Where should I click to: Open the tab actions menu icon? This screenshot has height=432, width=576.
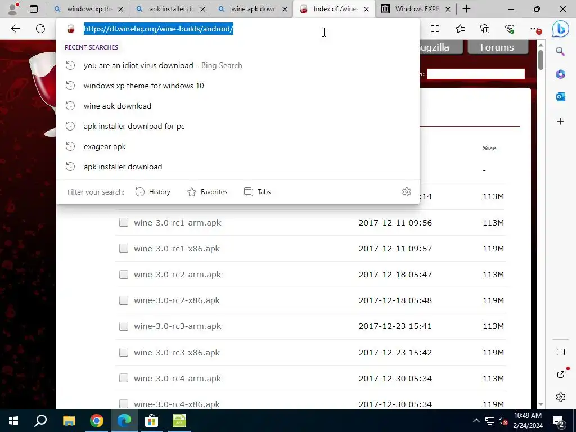click(34, 9)
